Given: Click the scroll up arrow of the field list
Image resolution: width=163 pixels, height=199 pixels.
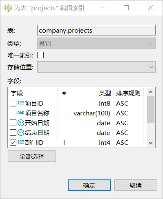Looking at the screenshot, I should [x=150, y=92].
